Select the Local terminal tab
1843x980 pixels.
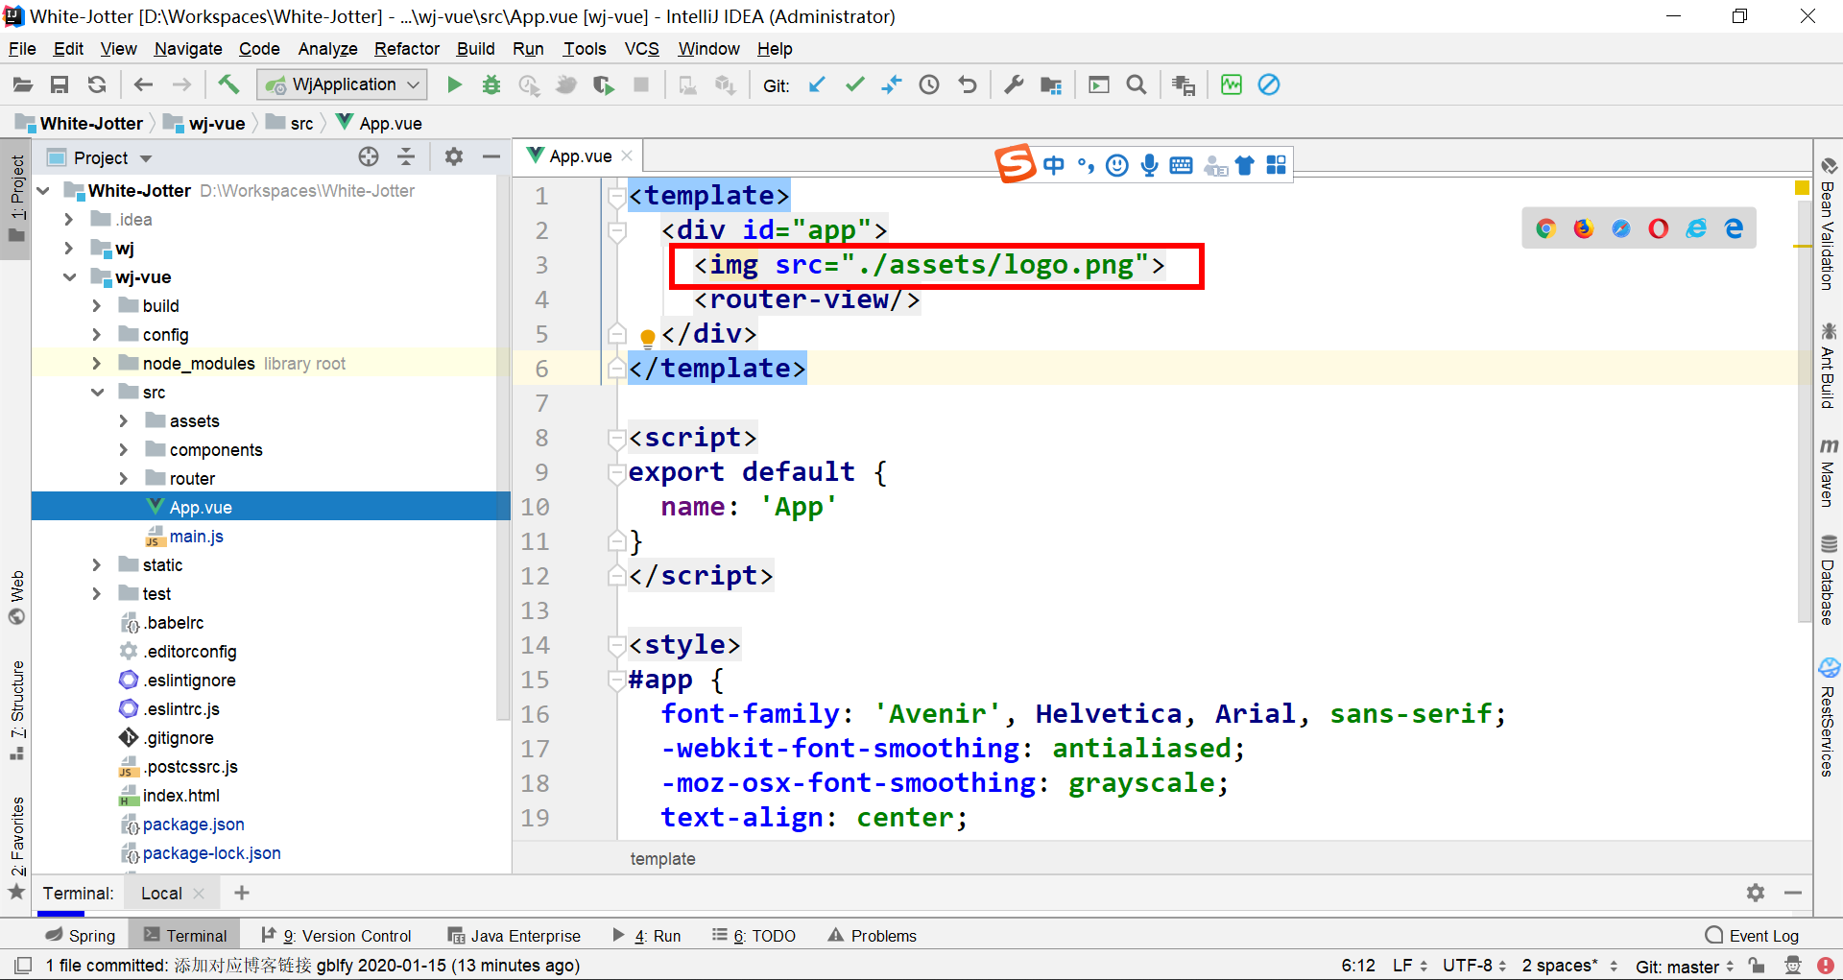click(161, 893)
